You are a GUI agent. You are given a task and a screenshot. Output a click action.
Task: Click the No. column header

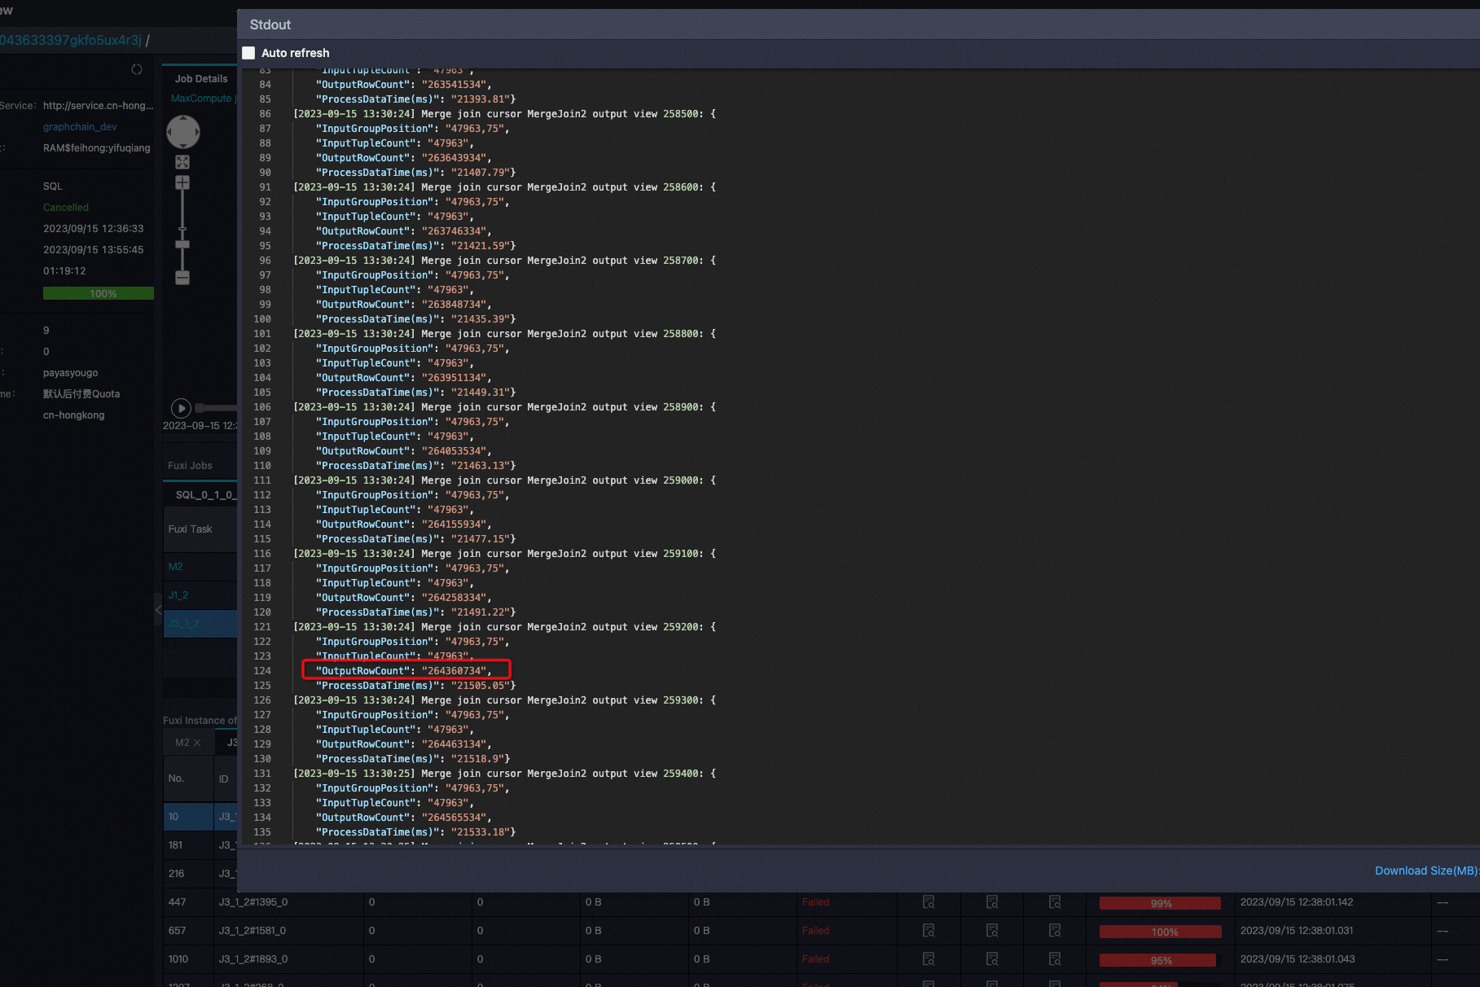[176, 779]
